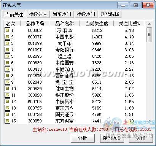Click the dollar icon beside 煌上煌
The width and height of the screenshot is (156, 146).
7,56
